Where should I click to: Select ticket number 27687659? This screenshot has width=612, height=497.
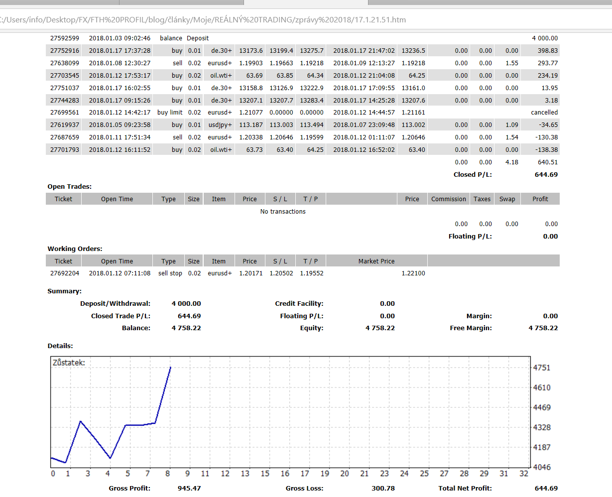65,137
